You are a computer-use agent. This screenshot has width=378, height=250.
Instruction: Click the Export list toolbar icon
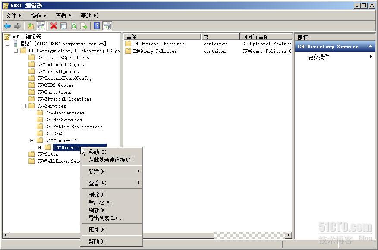tap(84, 26)
